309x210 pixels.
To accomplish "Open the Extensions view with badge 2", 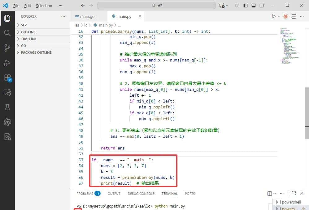I will [x=7, y=78].
